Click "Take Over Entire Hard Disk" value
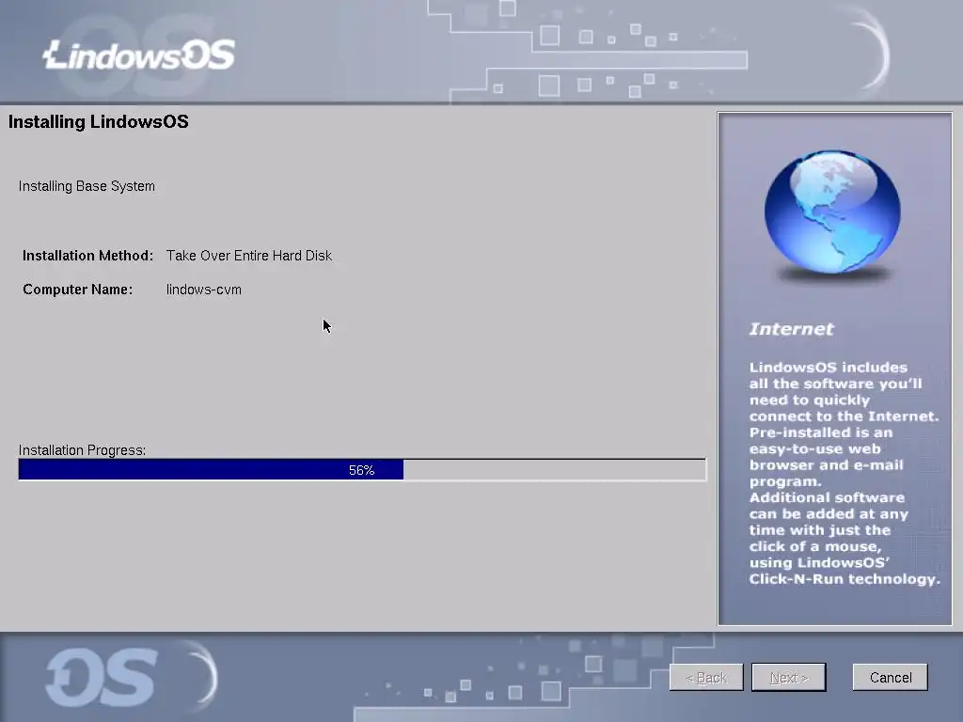 tap(248, 256)
